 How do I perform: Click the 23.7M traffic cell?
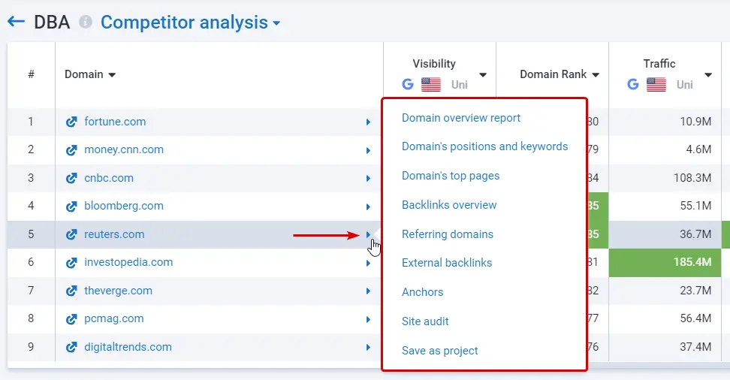tap(665, 291)
